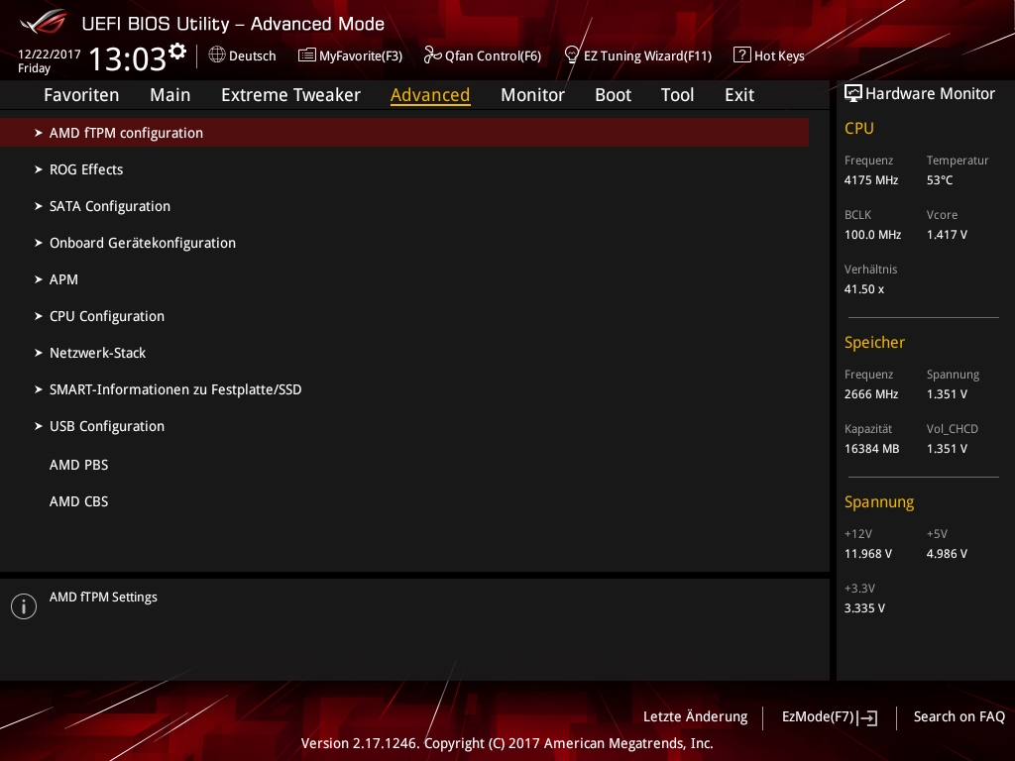Open the USB Configuration submenu

107,426
